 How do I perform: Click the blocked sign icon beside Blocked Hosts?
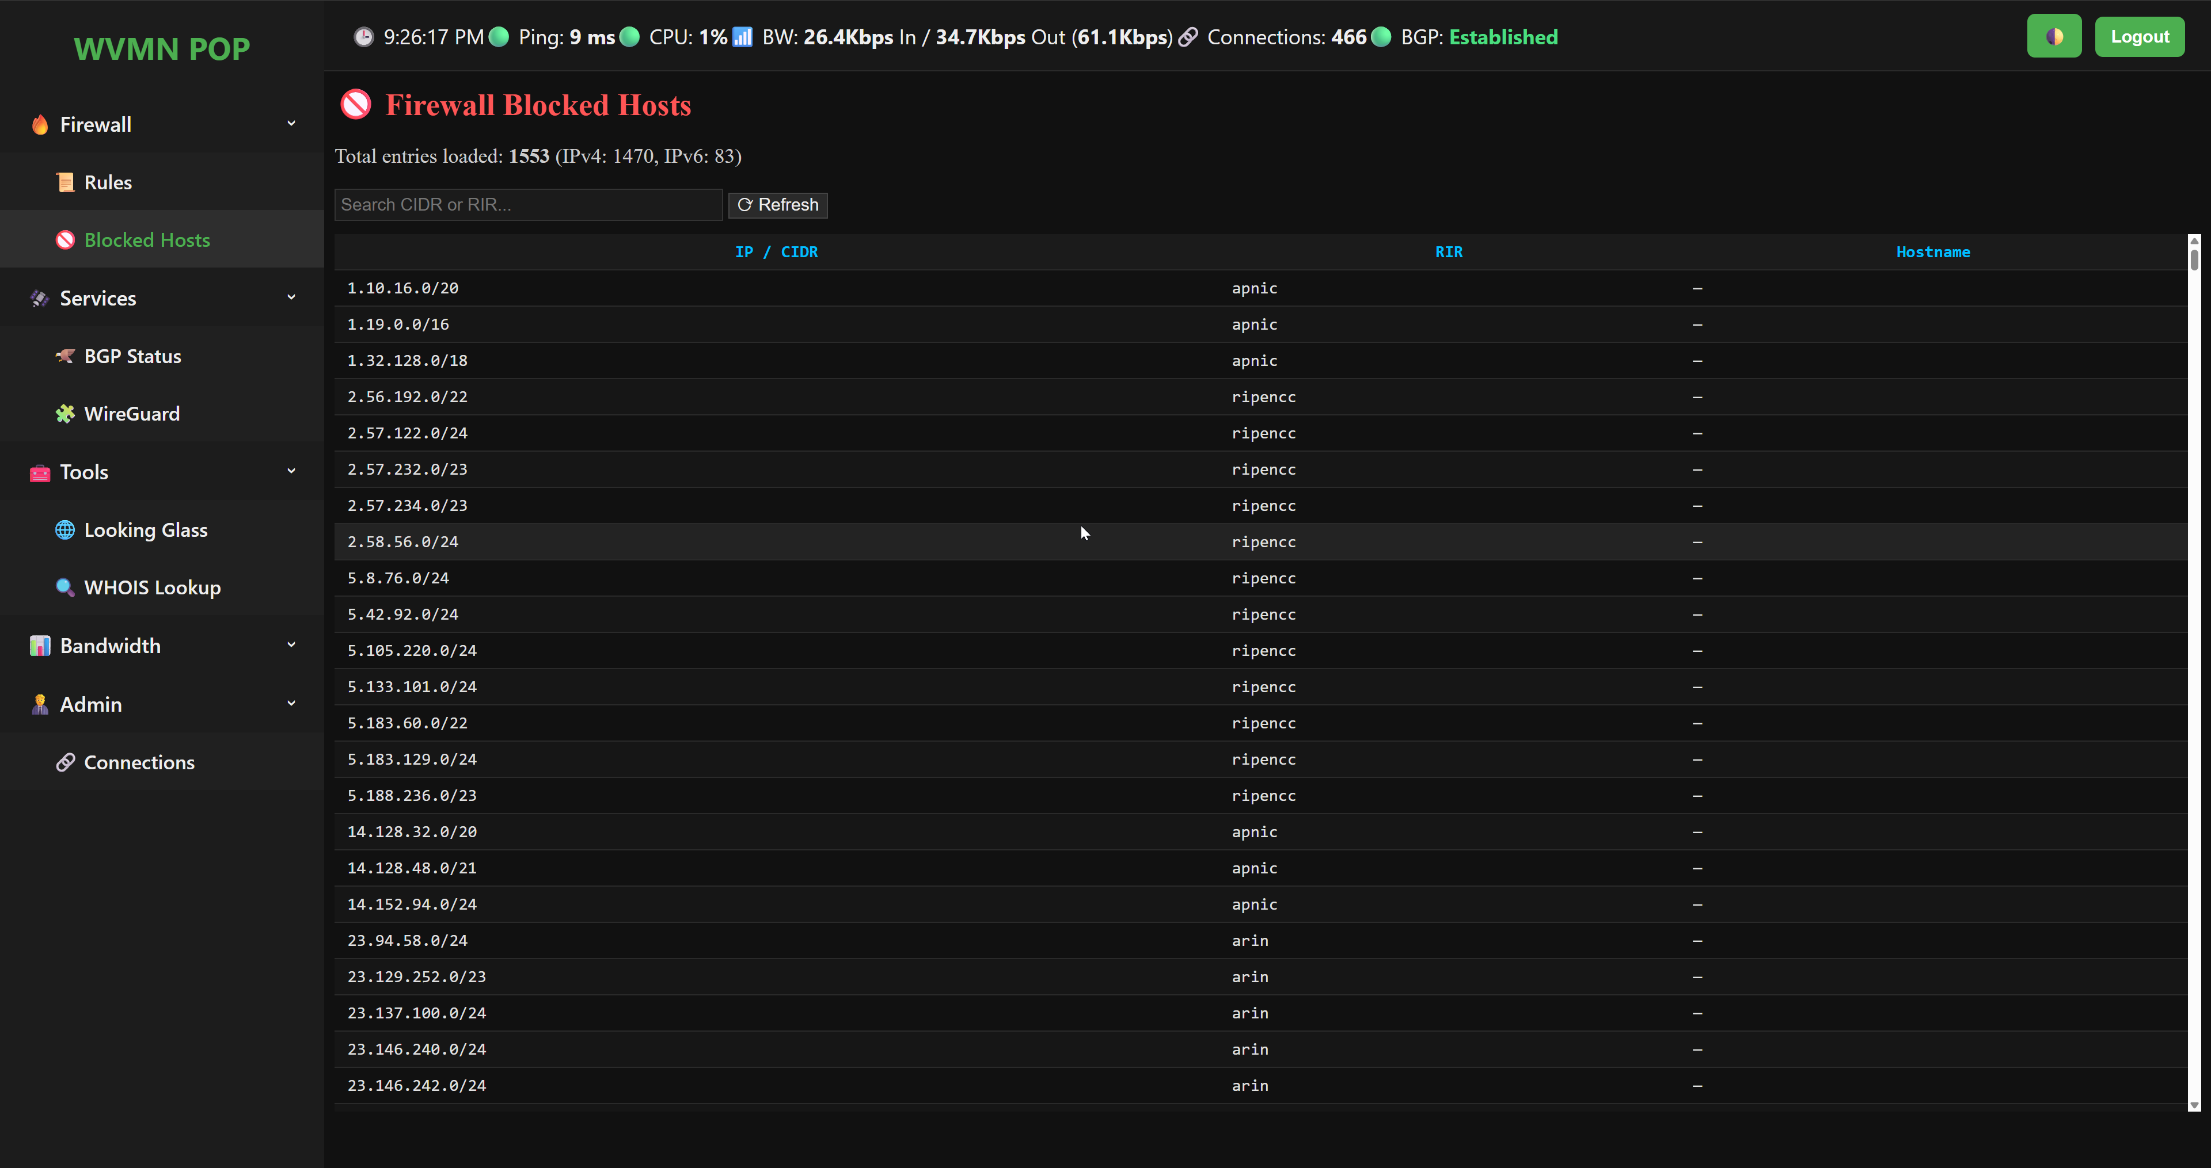click(x=65, y=240)
